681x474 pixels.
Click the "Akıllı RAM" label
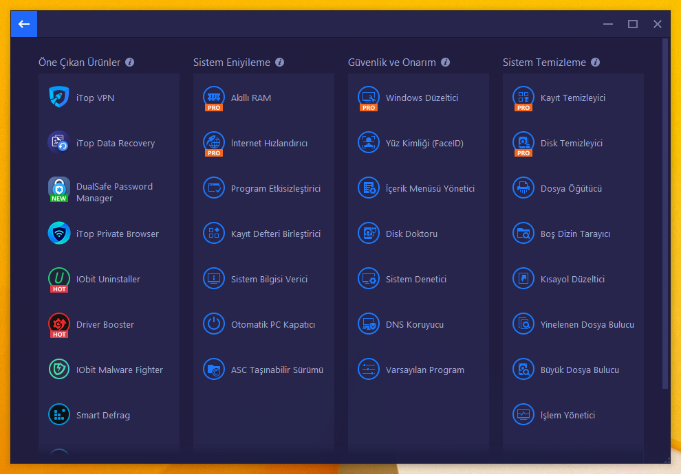pyautogui.click(x=251, y=98)
